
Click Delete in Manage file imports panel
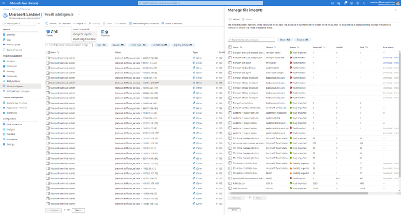[x=247, y=19]
